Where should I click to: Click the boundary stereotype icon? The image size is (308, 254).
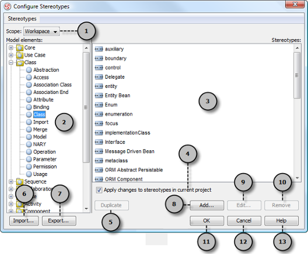coord(99,58)
